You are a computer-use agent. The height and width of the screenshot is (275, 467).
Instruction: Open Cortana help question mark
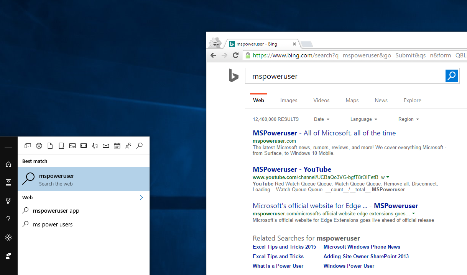pyautogui.click(x=8, y=219)
